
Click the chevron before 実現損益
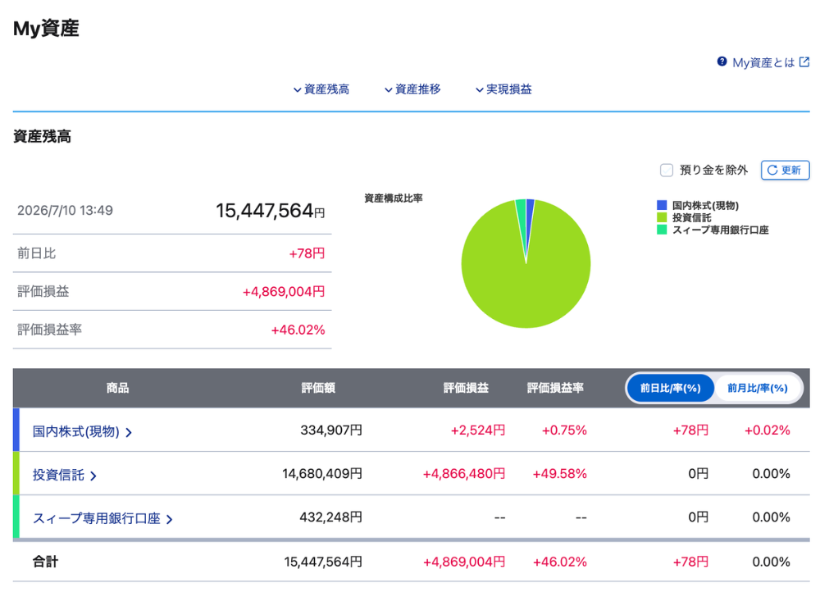(x=479, y=90)
